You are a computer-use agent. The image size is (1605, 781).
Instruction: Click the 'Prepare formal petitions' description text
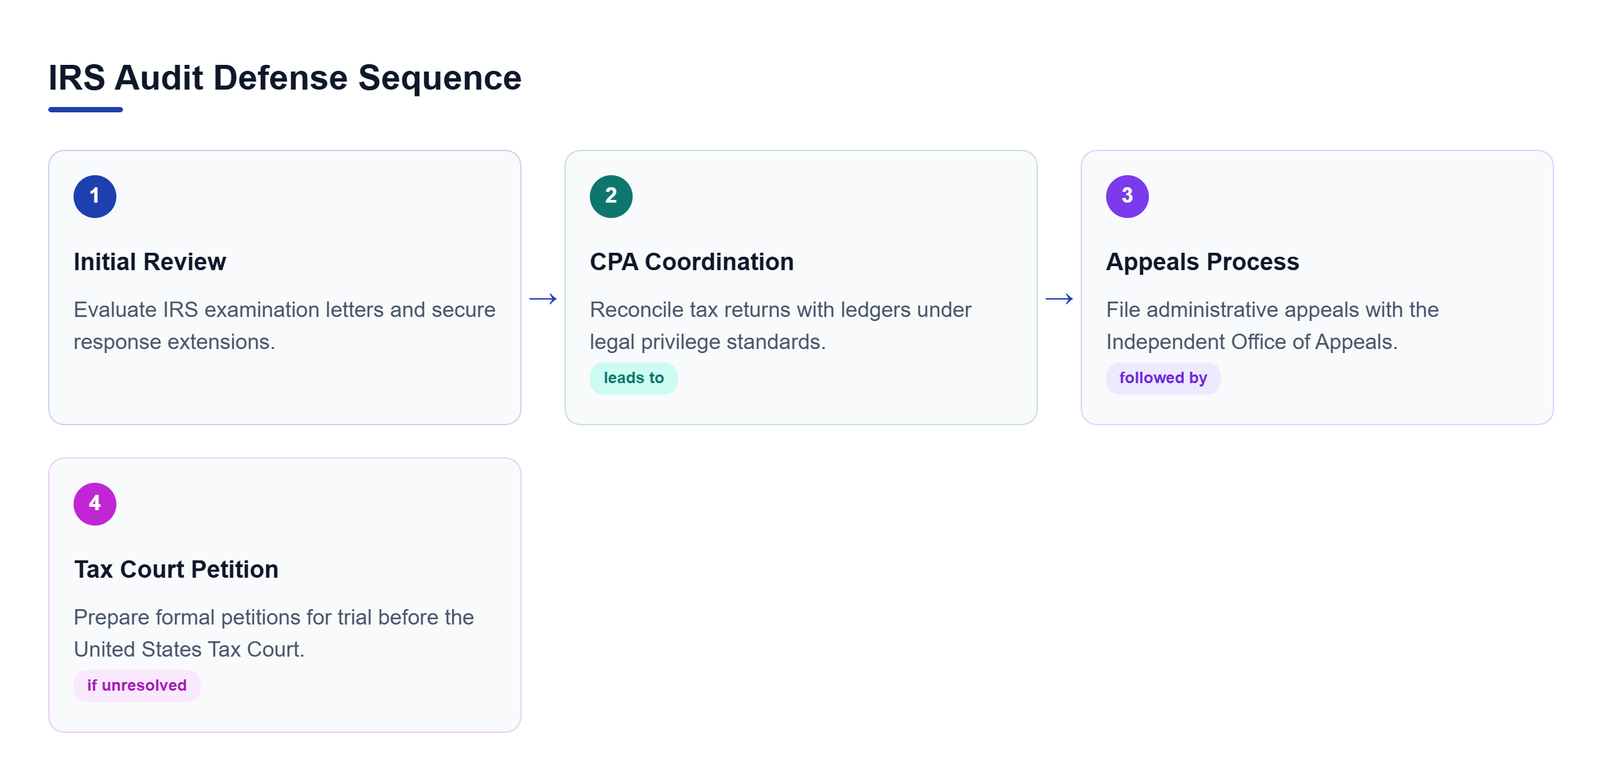tap(274, 633)
